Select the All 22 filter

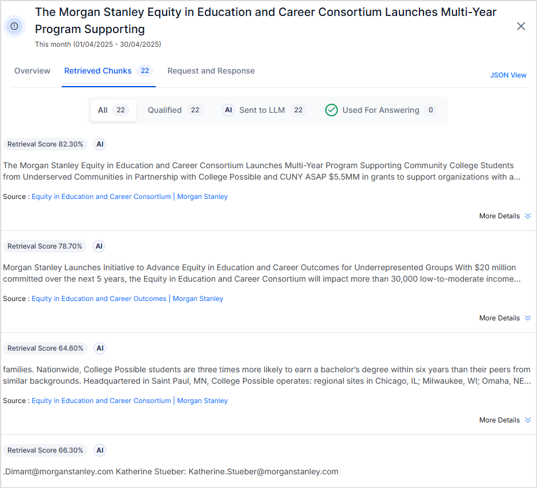pyautogui.click(x=113, y=110)
